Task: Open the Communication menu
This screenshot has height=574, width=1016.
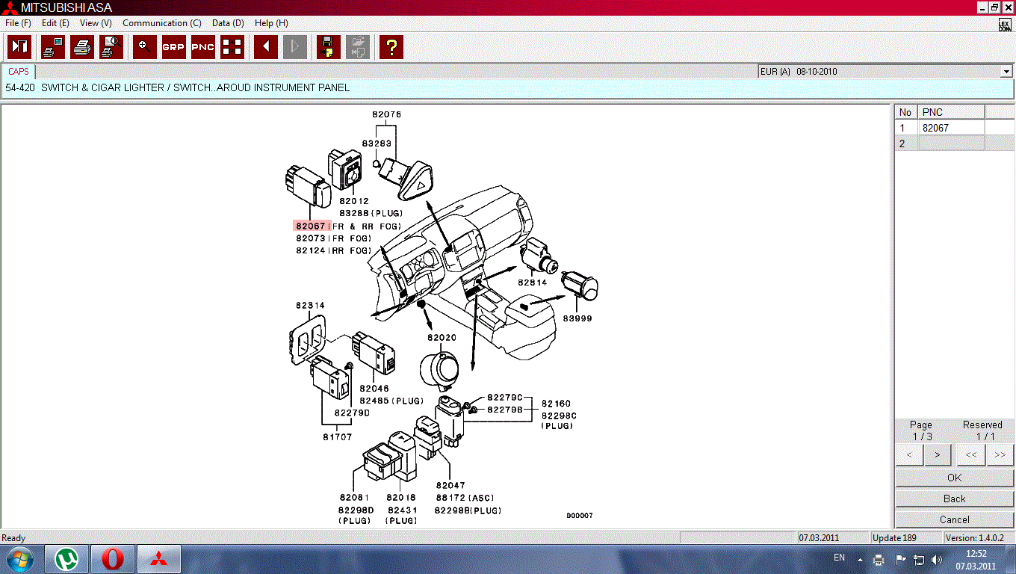Action: point(161,23)
